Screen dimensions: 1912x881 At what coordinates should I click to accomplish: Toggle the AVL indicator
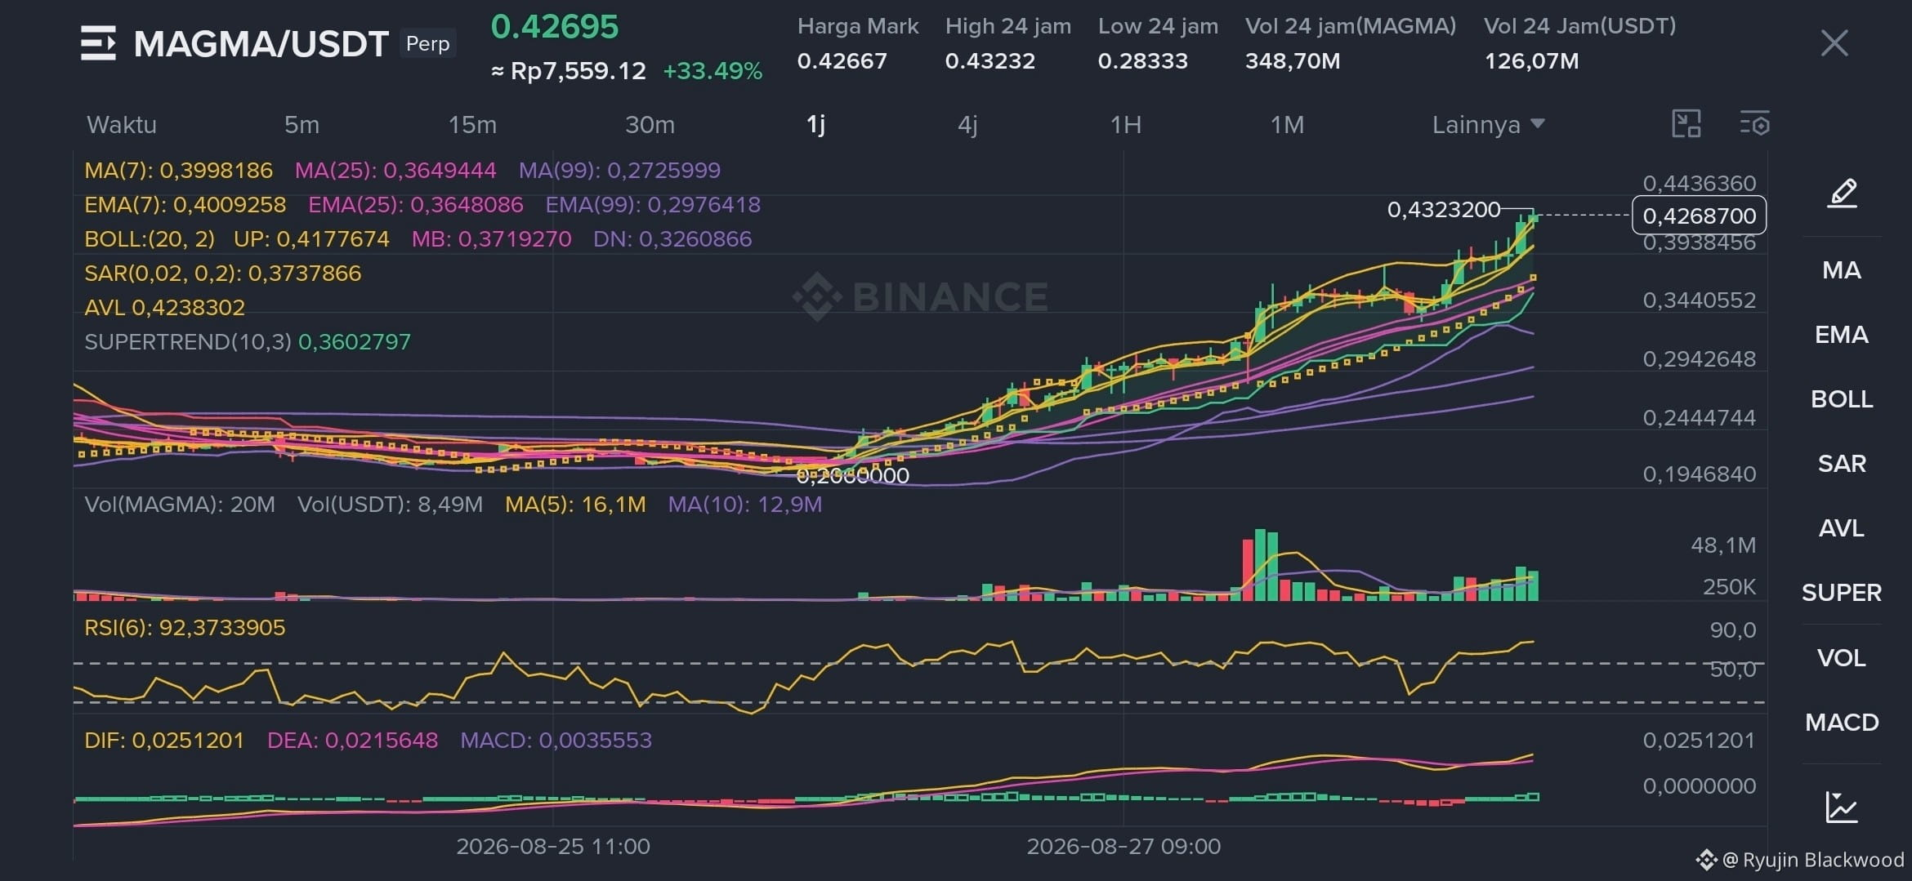click(1842, 528)
